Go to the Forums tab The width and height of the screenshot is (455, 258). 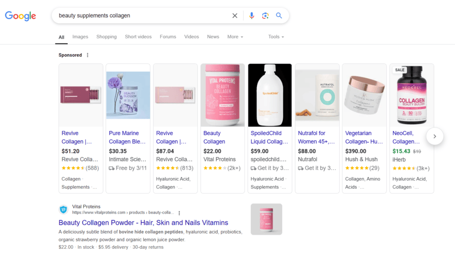click(x=168, y=37)
